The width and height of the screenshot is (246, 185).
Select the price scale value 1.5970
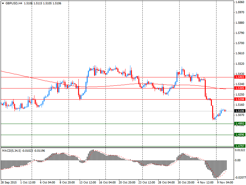(x=240, y=12)
